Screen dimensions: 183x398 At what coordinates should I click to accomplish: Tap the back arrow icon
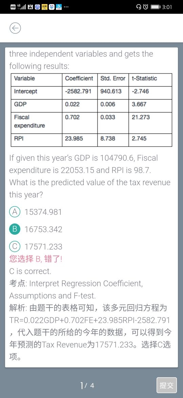(x=15, y=28)
